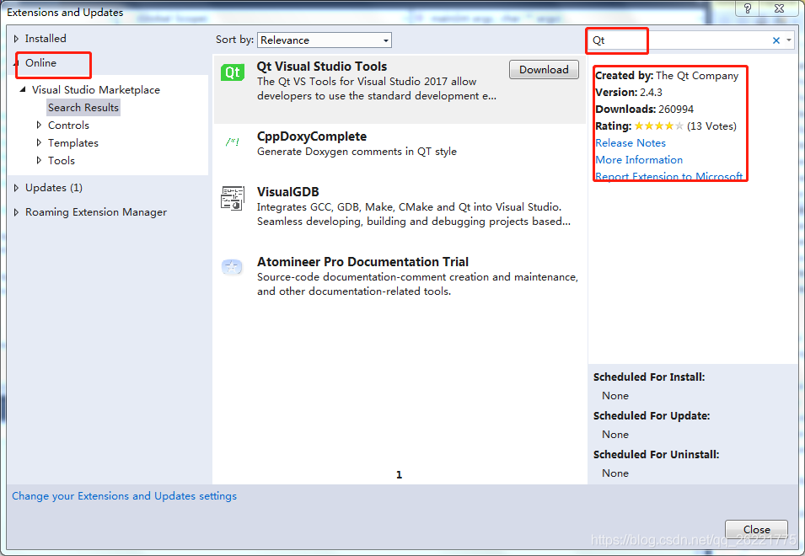Open Change your Extensions and Updates settings

coord(124,496)
